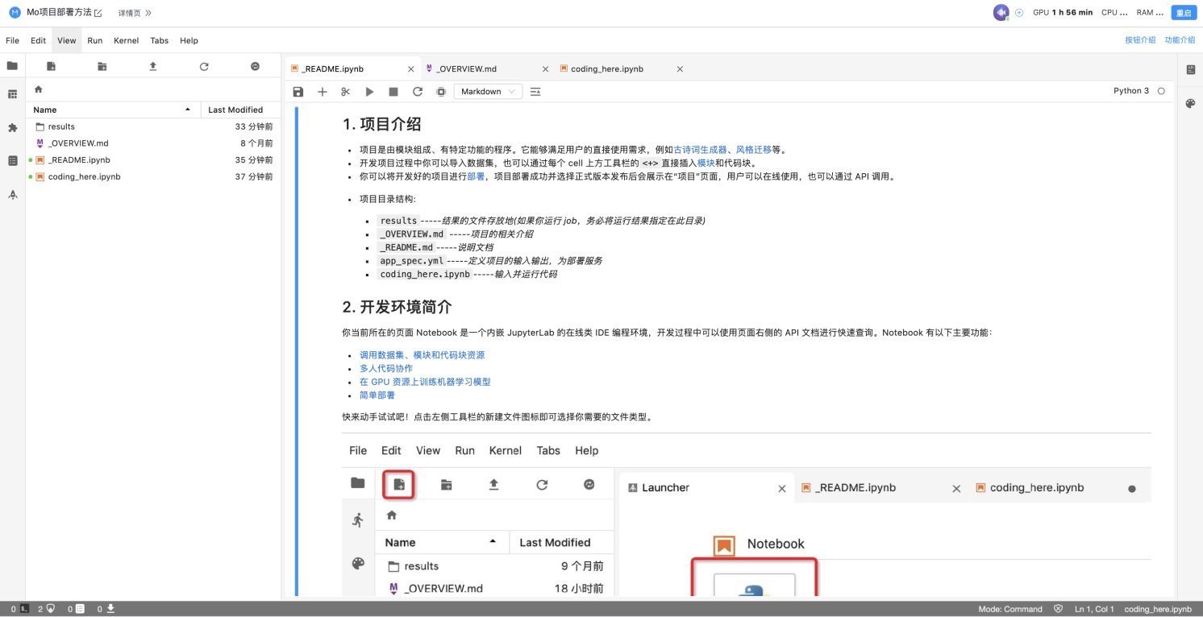This screenshot has height=617, width=1203.
Task: Open the Kernel menu
Action: click(x=126, y=40)
